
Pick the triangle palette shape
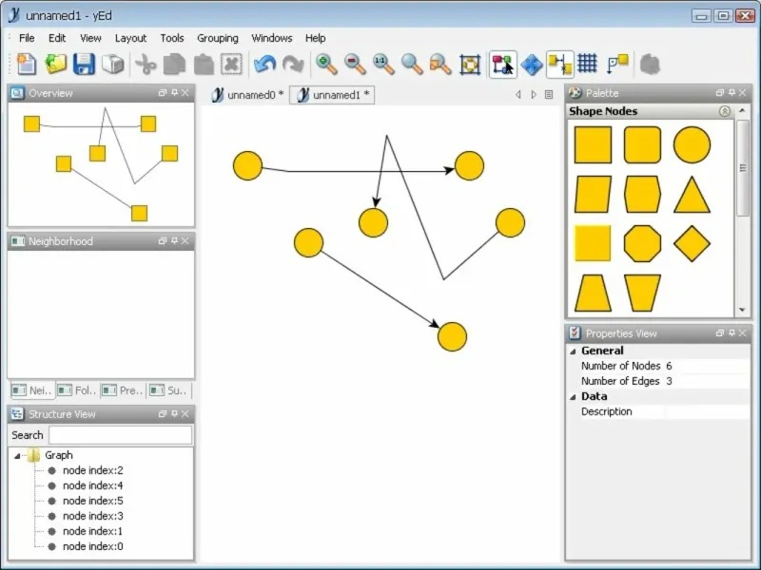click(x=692, y=195)
